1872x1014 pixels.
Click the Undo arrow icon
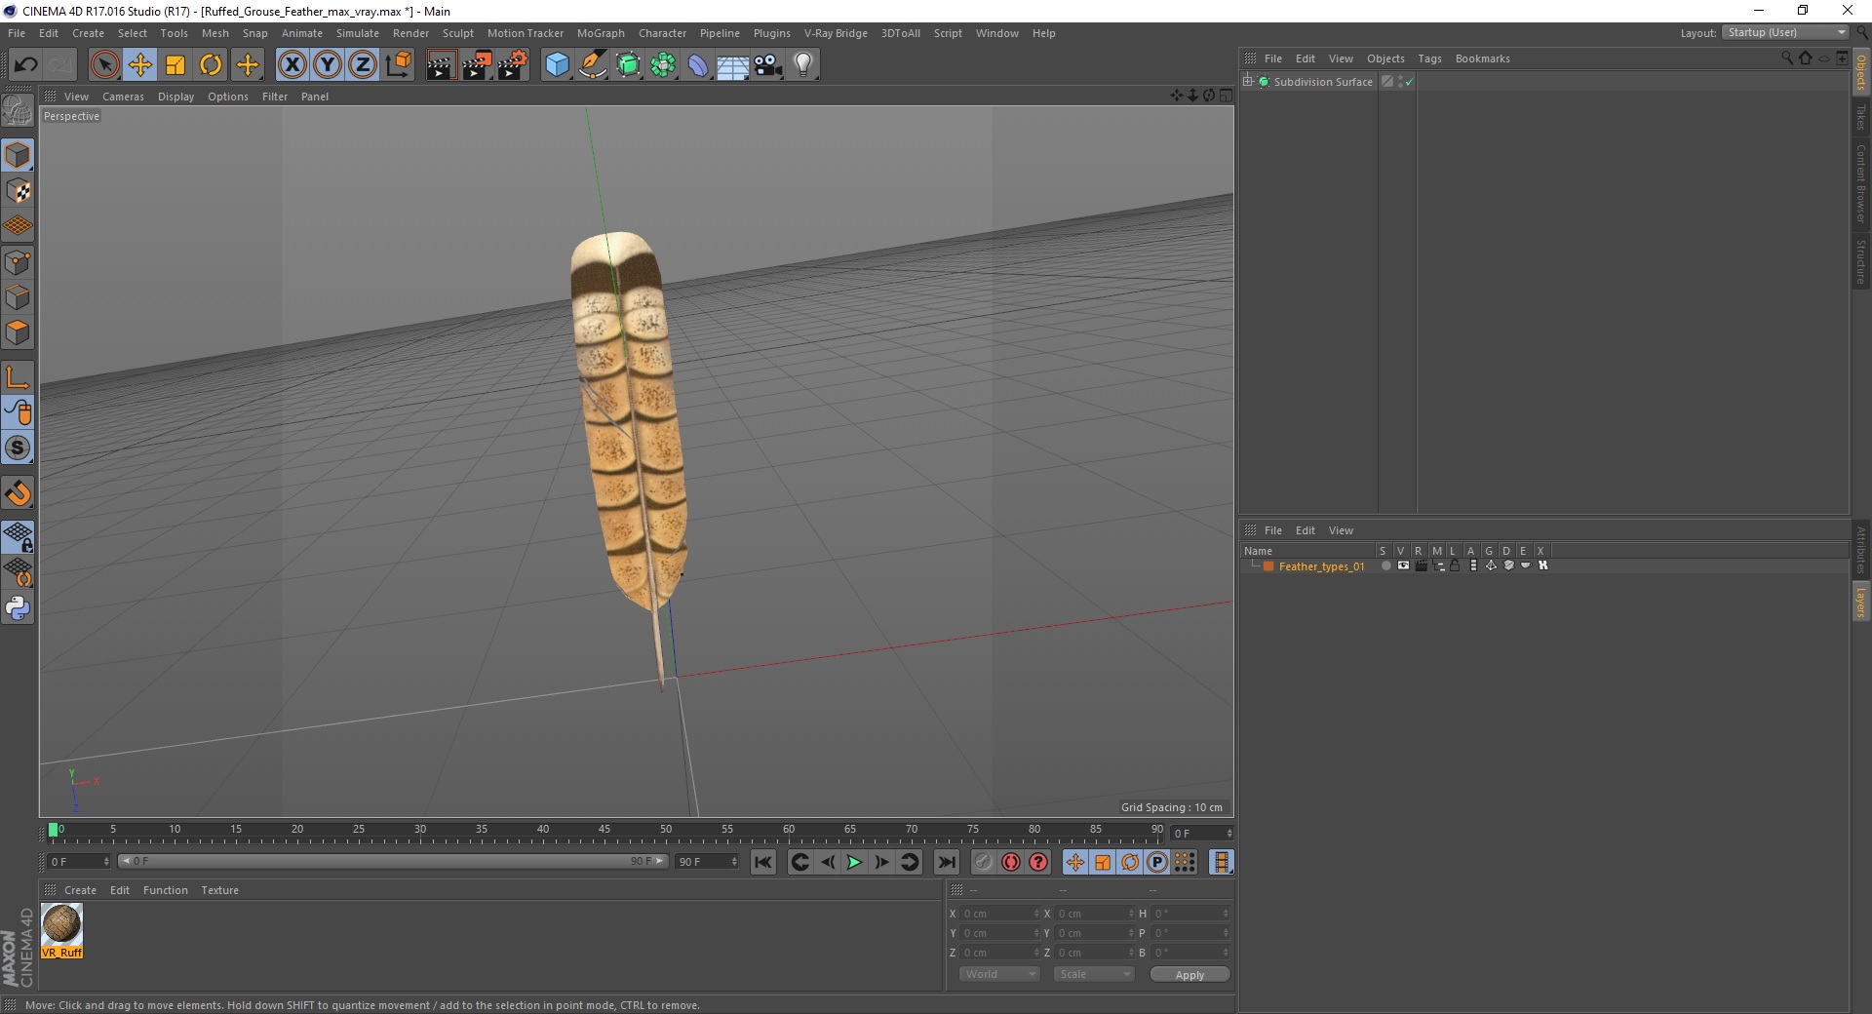(x=25, y=65)
